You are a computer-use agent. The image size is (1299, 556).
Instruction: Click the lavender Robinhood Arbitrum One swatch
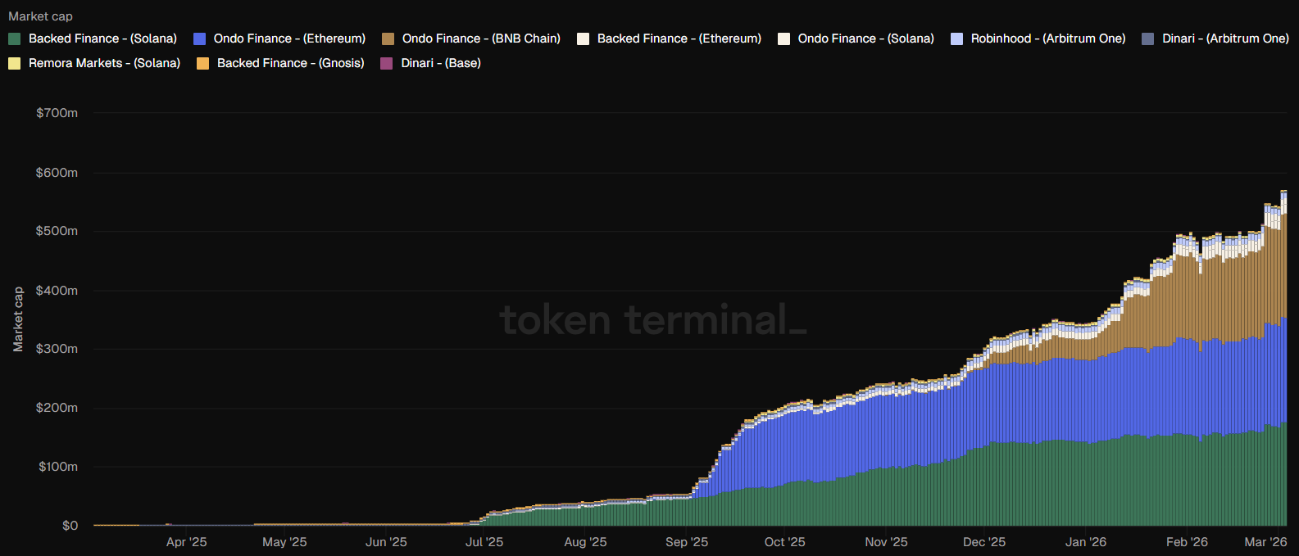[956, 38]
